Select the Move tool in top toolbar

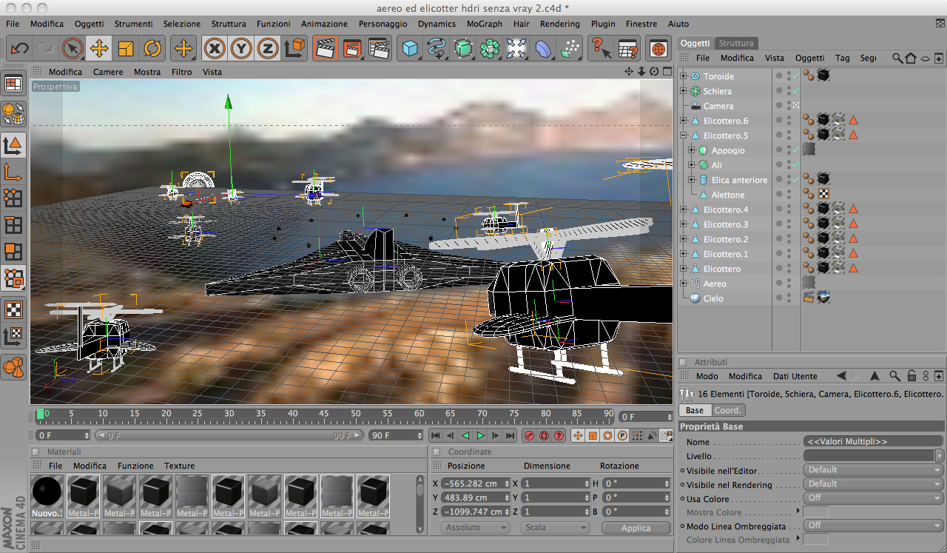pos(99,49)
